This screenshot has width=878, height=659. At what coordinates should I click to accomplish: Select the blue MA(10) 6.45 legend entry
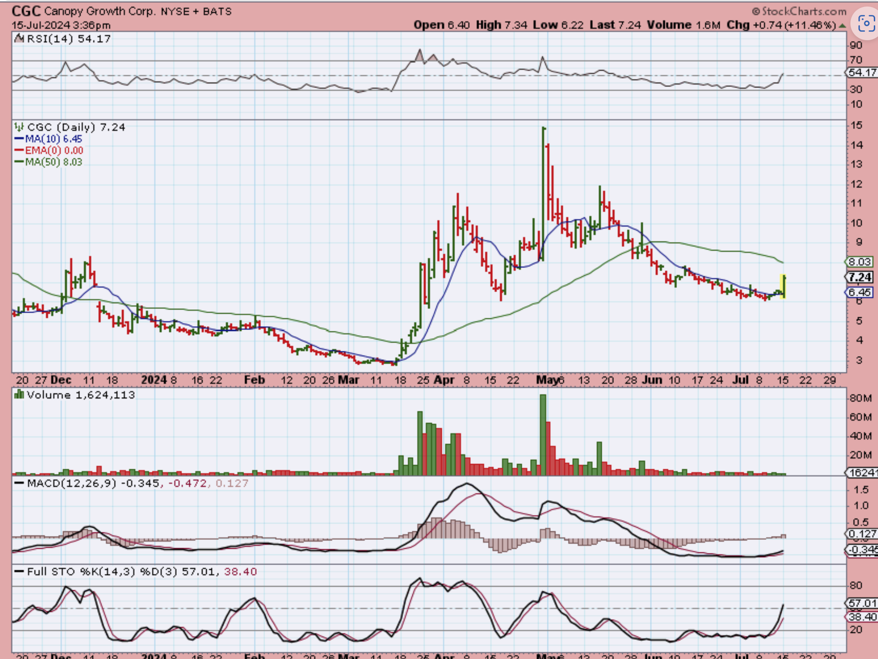click(x=48, y=139)
